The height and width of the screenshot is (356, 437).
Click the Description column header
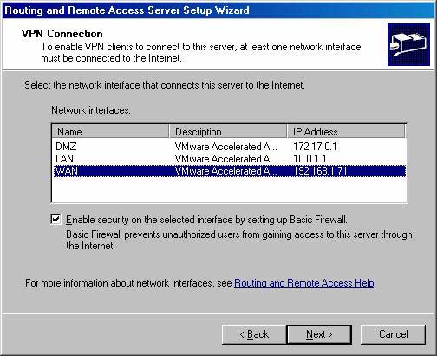[x=228, y=132]
